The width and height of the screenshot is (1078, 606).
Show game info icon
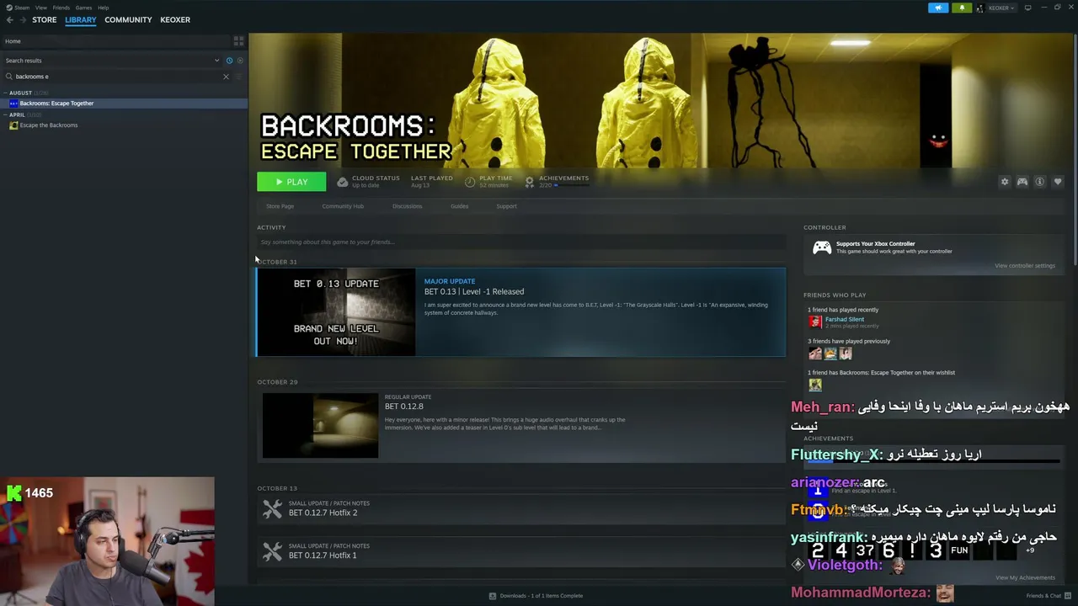tap(1040, 182)
